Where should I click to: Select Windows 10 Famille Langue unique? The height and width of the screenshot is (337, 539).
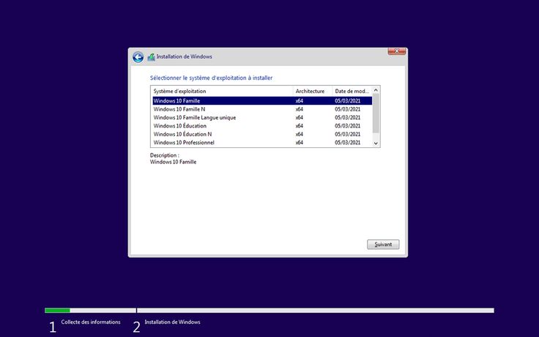[262, 117]
